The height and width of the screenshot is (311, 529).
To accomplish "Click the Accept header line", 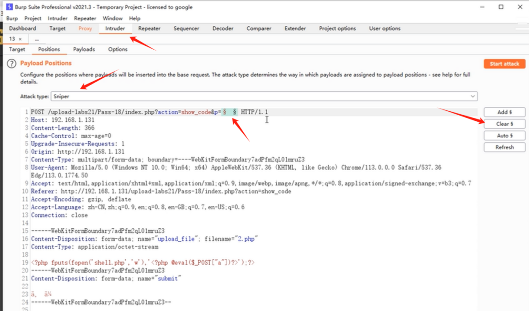I will coord(251,183).
